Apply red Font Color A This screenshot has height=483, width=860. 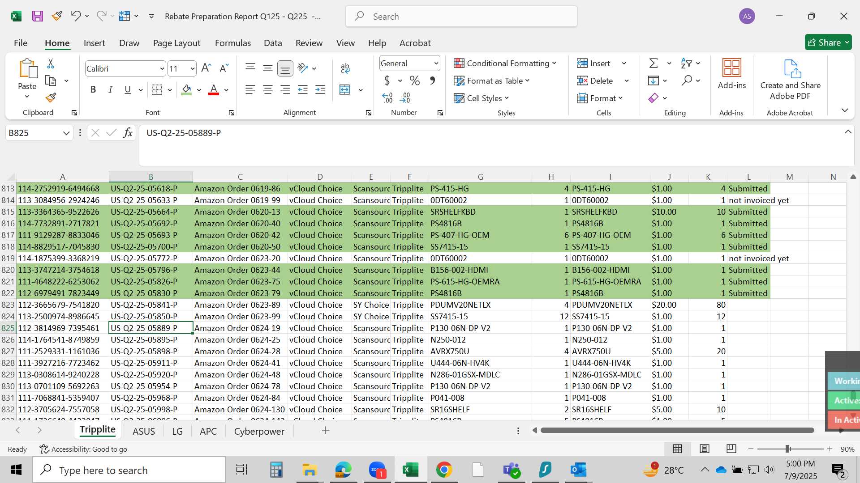(214, 90)
